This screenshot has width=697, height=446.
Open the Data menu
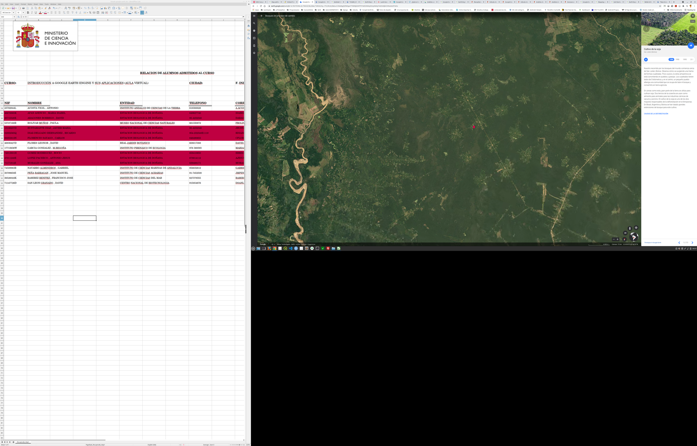click(41, 4)
